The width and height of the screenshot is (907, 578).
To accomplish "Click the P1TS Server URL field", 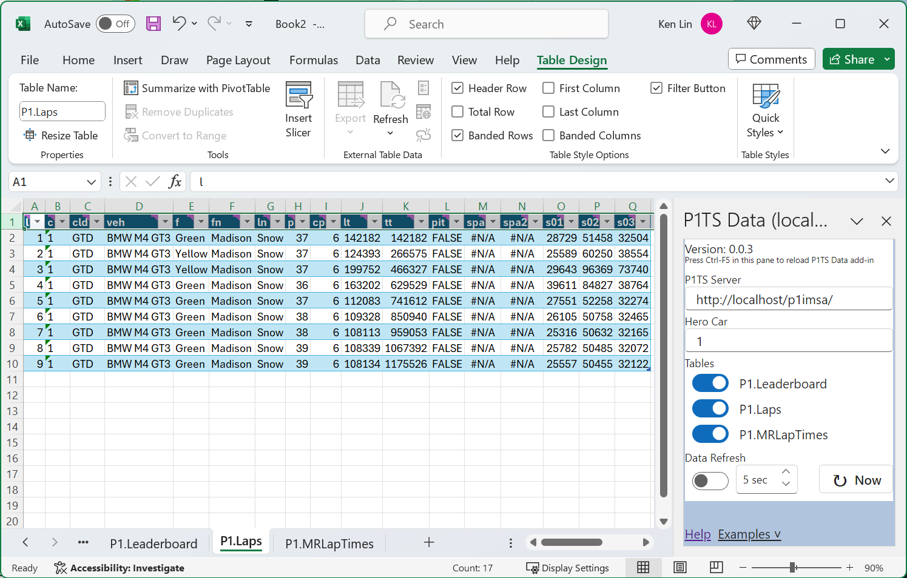I will click(x=789, y=299).
